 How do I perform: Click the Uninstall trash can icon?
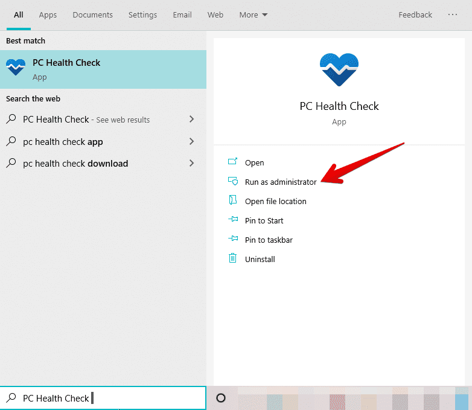pyautogui.click(x=233, y=258)
